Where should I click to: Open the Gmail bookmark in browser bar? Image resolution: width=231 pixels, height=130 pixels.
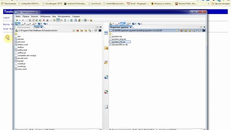pyautogui.click(x=138, y=4)
